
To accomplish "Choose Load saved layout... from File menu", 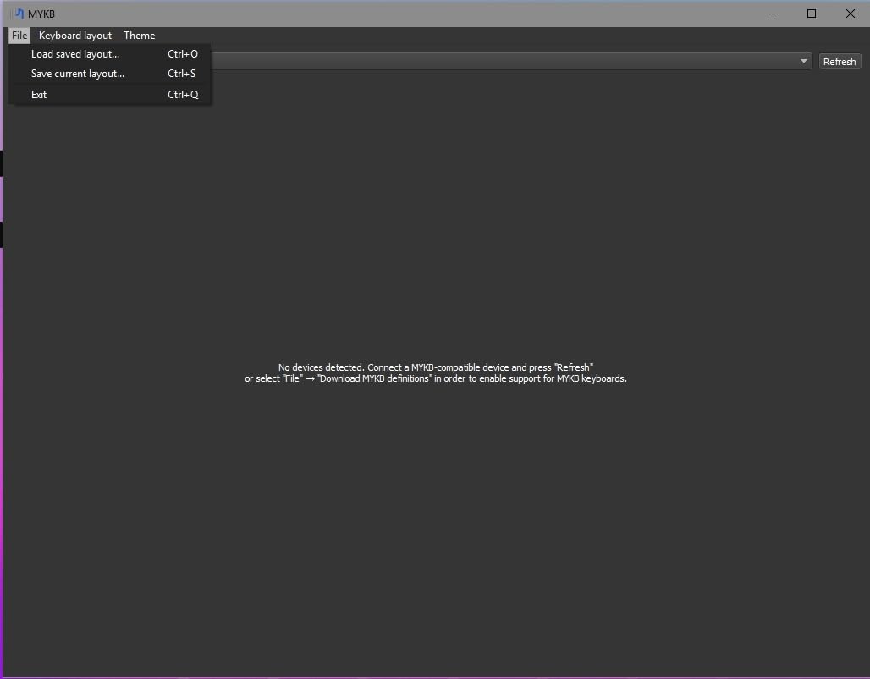I will tap(110, 54).
